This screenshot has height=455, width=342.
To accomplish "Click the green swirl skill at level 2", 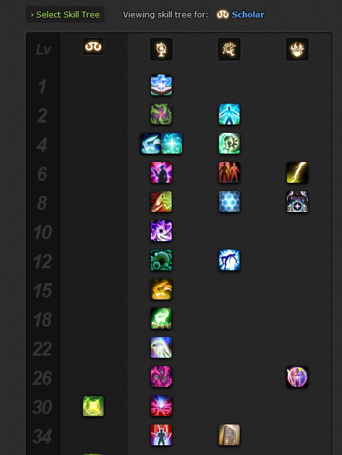I will click(x=161, y=114).
